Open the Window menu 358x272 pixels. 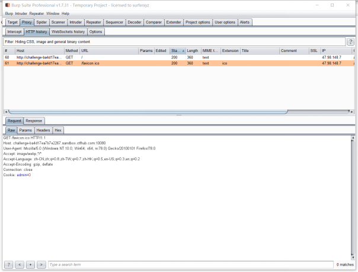pyautogui.click(x=53, y=14)
